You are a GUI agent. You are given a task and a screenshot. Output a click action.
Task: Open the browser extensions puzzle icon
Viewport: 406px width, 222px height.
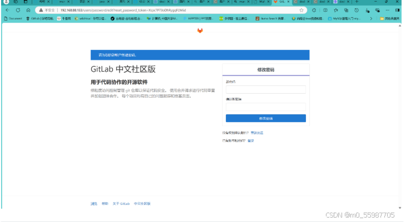314,11
